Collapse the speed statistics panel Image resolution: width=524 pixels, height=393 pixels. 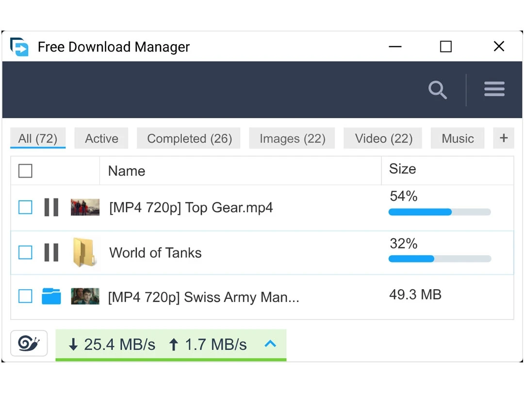(x=270, y=344)
